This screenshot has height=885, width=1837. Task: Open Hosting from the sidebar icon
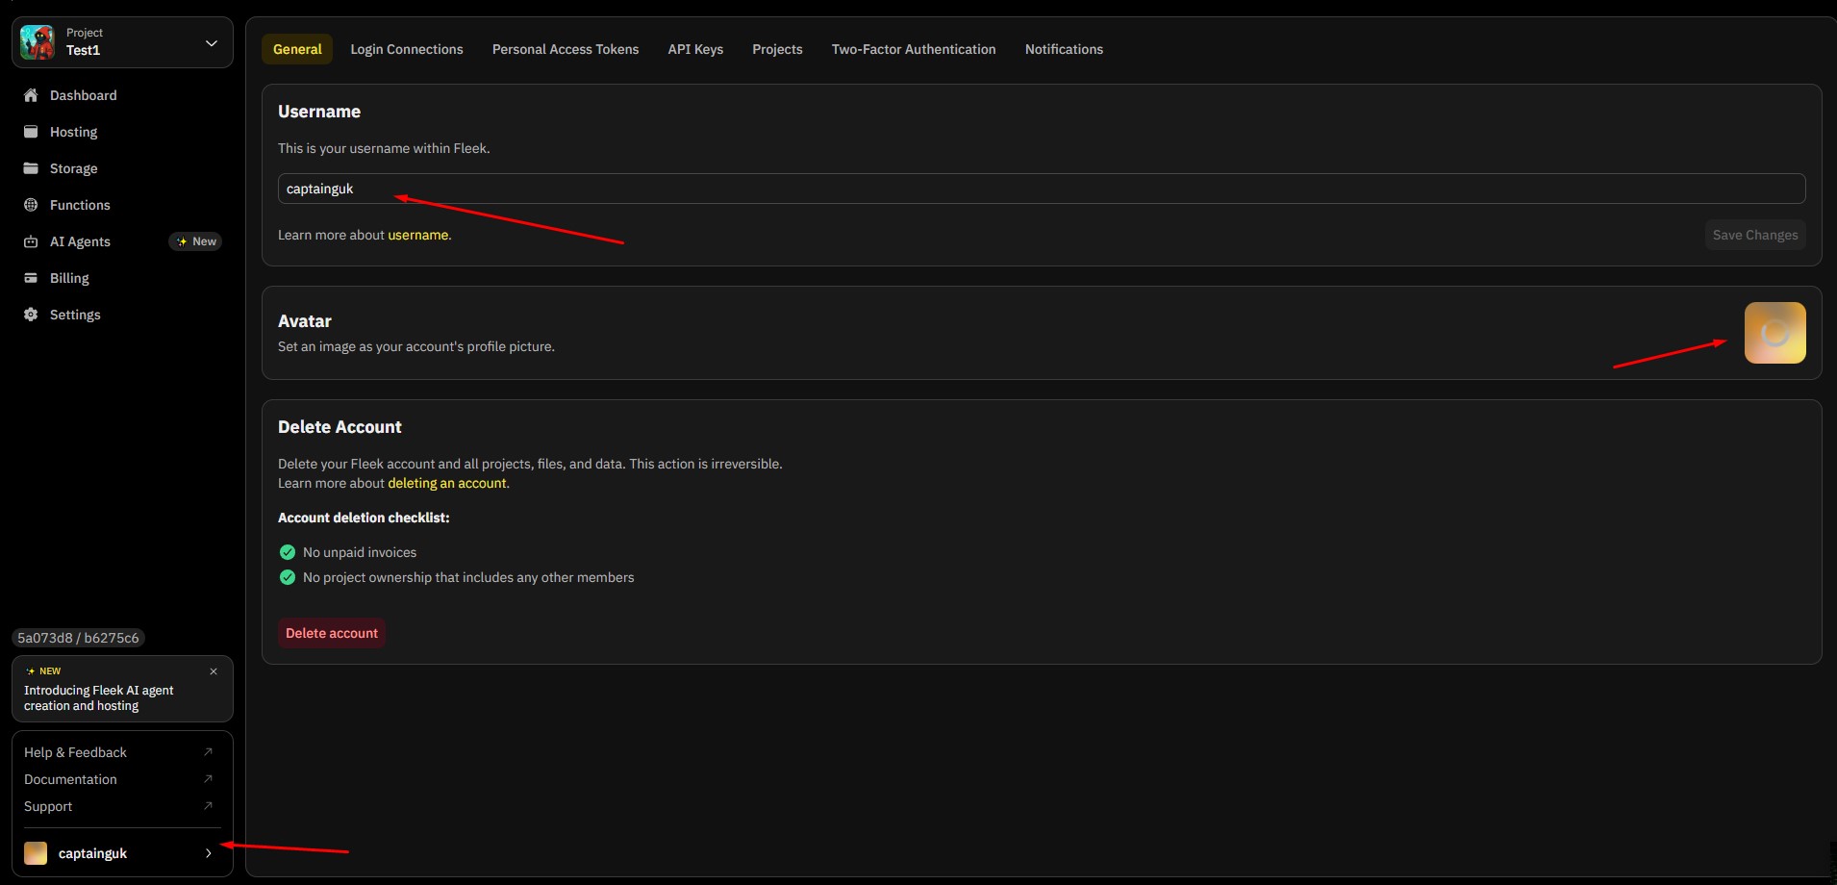[x=31, y=132]
